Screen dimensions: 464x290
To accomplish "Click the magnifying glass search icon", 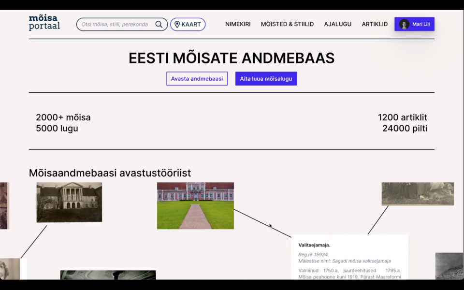I will coord(159,24).
